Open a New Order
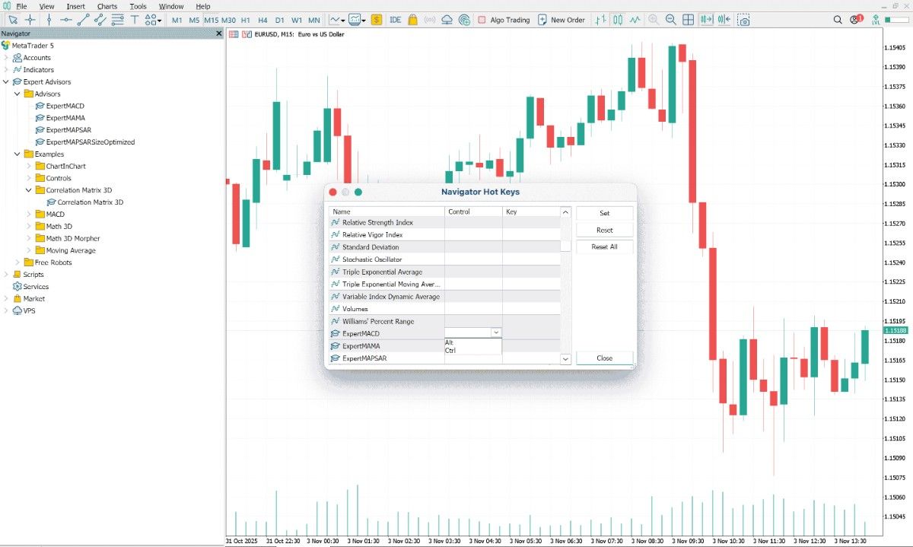This screenshot has width=913, height=547. tap(562, 20)
